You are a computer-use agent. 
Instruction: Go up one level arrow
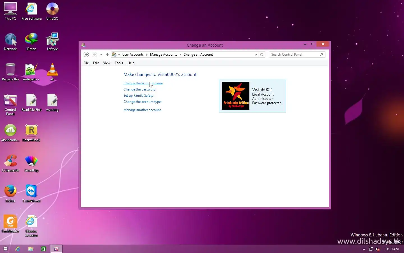107,55
